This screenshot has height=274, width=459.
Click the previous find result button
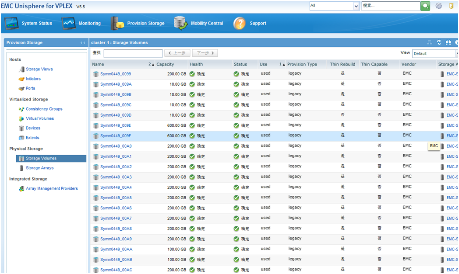coord(177,53)
